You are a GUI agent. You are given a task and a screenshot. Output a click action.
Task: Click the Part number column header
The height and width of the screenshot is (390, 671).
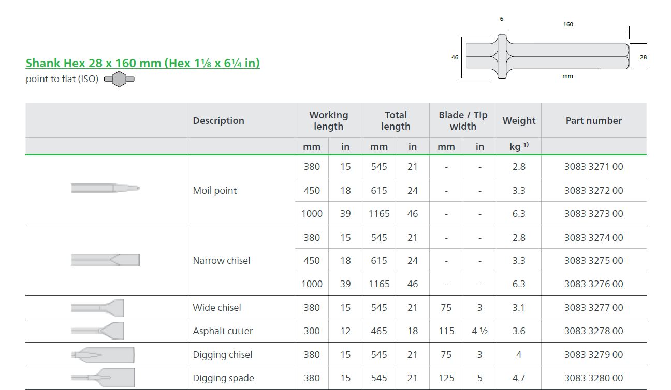(593, 120)
